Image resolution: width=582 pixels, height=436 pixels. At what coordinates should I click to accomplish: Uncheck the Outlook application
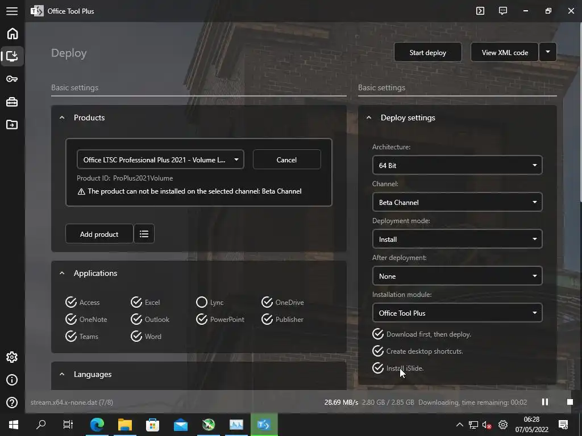click(136, 319)
